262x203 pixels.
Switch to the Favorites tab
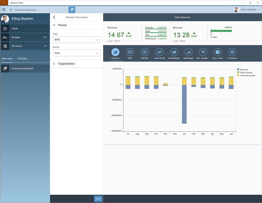pos(23,59)
